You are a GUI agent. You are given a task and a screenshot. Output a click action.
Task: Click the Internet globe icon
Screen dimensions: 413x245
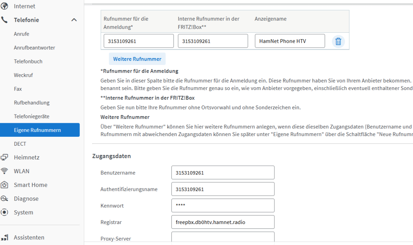pos(5,6)
